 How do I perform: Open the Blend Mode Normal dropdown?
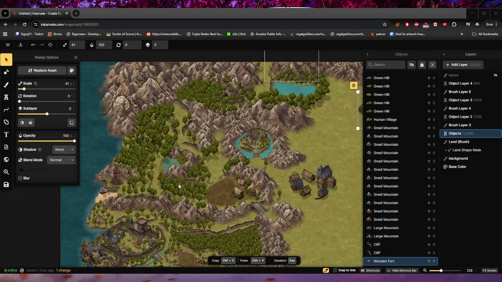[61, 160]
